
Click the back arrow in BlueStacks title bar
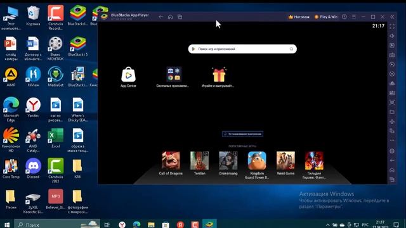click(x=160, y=17)
